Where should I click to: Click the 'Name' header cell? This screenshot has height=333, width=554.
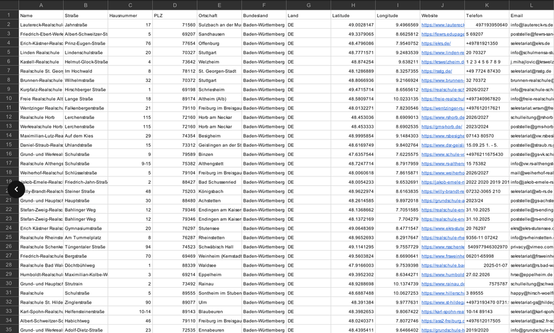point(41,15)
